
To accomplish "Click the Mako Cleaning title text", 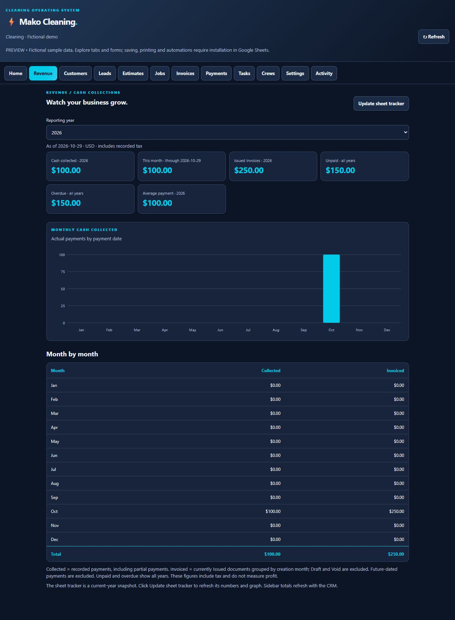I will [x=48, y=22].
